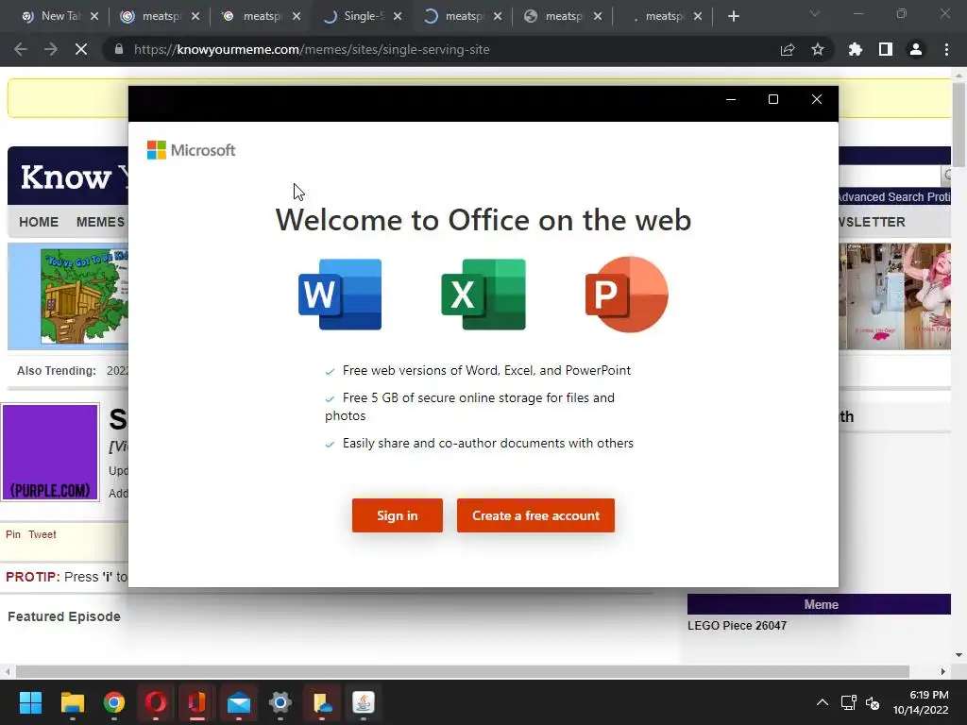967x725 pixels.
Task: Open LEGO Piece 26047 link
Action: pos(737,625)
